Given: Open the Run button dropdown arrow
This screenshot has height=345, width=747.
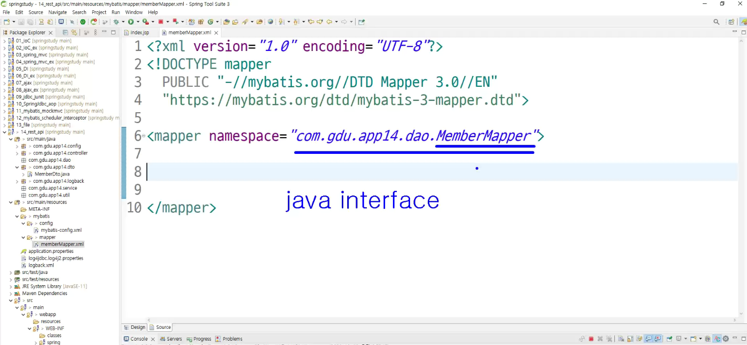Looking at the screenshot, I should pyautogui.click(x=138, y=22).
